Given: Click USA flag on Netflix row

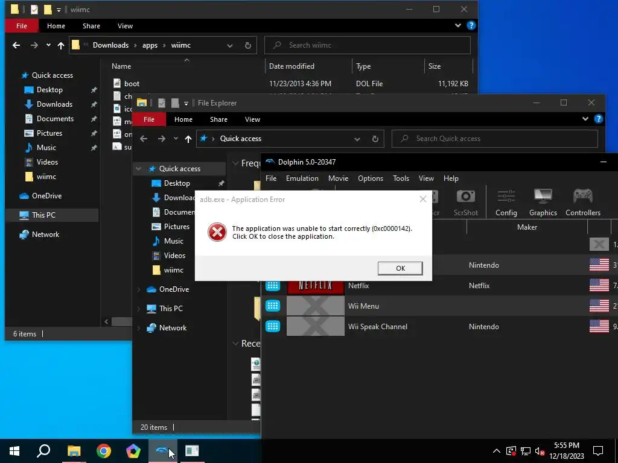Looking at the screenshot, I should pyautogui.click(x=599, y=285).
